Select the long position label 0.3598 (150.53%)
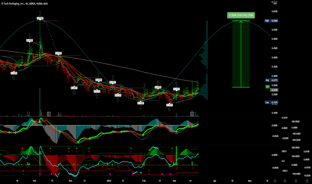This screenshot has width=312, height=184. pos(241,15)
